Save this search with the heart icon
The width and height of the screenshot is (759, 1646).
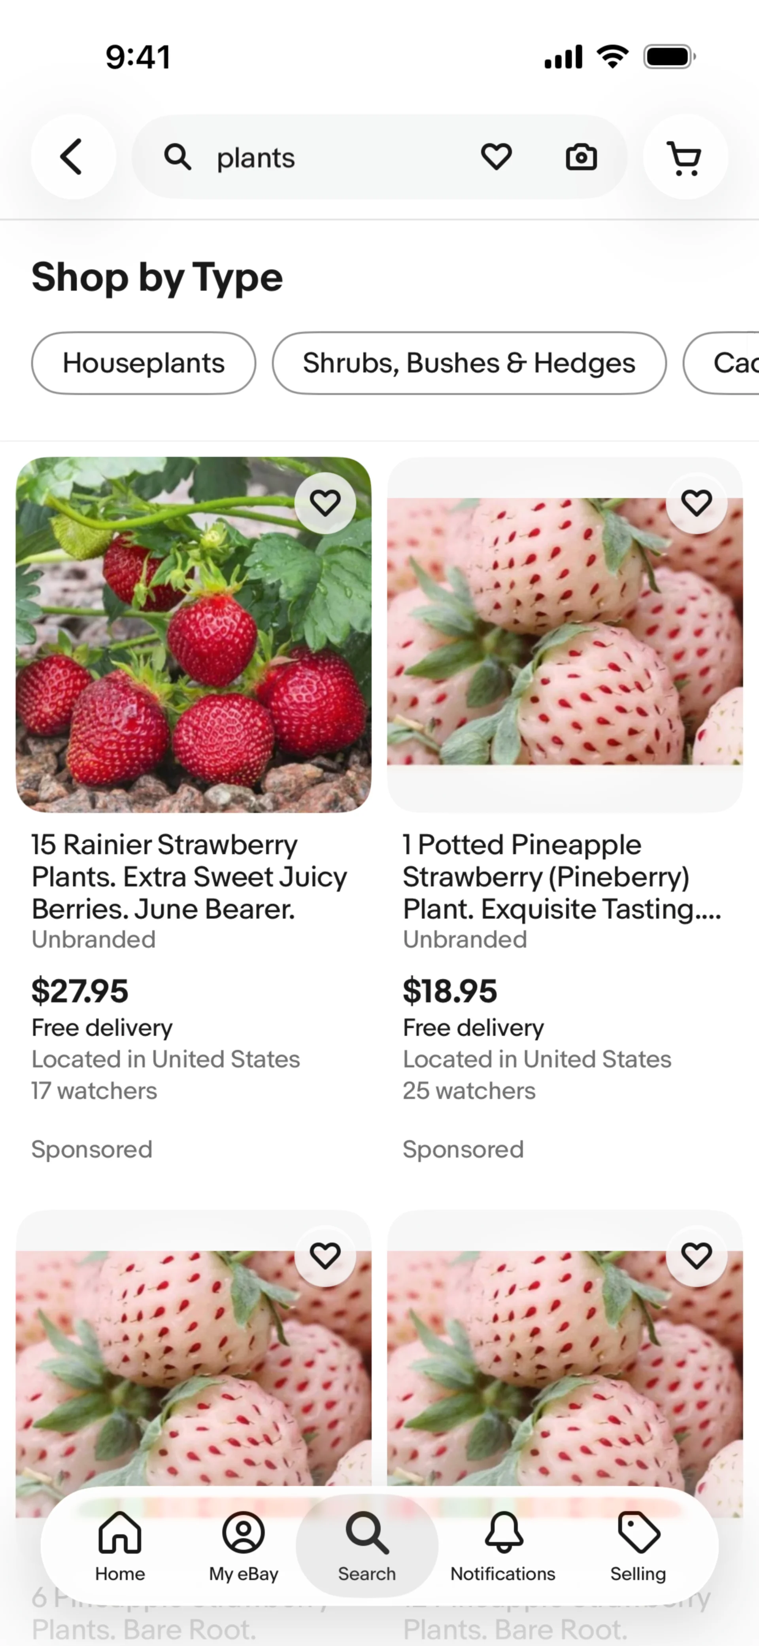[x=497, y=157]
